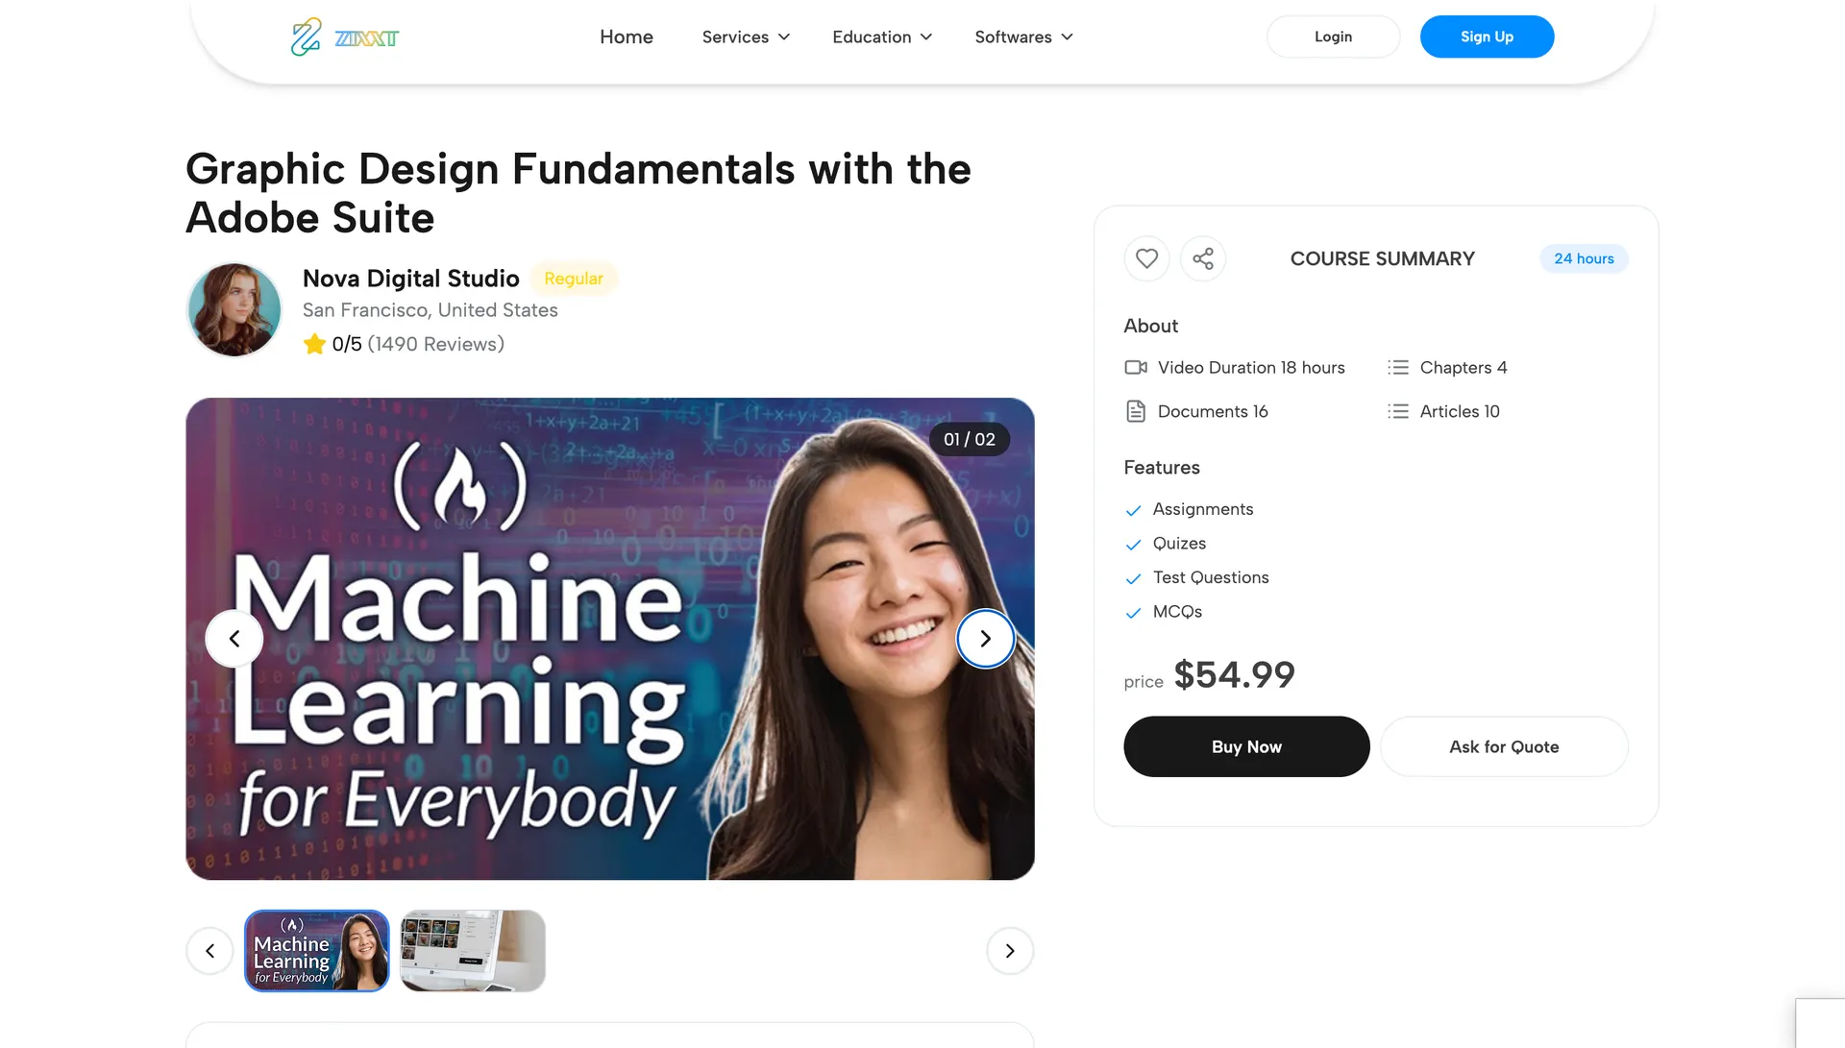Click the MCQs feature text
1845x1048 pixels.
coord(1177,612)
